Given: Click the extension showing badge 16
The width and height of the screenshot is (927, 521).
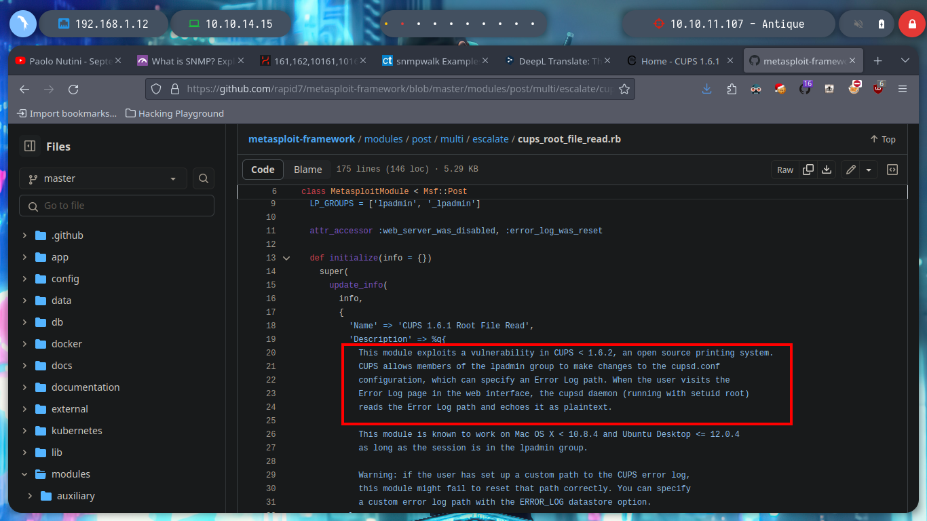Looking at the screenshot, I should [805, 88].
